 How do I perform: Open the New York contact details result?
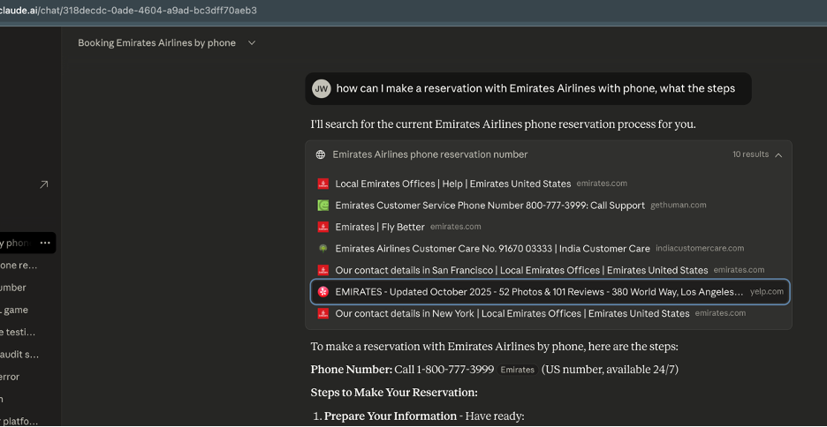click(512, 313)
